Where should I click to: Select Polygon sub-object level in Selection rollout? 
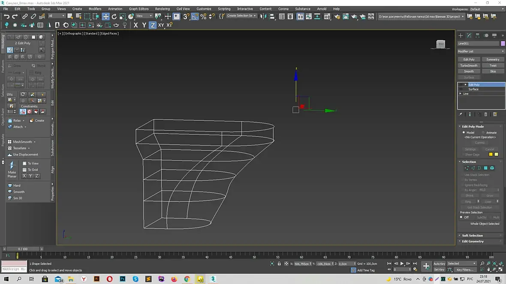pos(486,168)
